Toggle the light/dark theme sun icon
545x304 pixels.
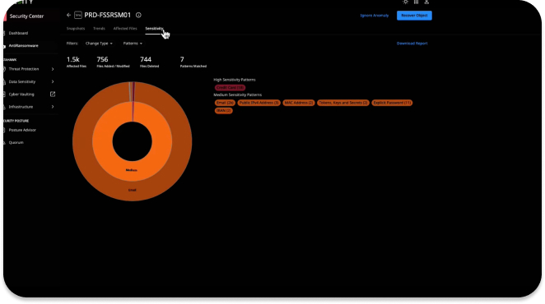pos(405,2)
